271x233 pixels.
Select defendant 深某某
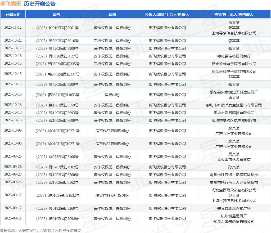point(234,23)
